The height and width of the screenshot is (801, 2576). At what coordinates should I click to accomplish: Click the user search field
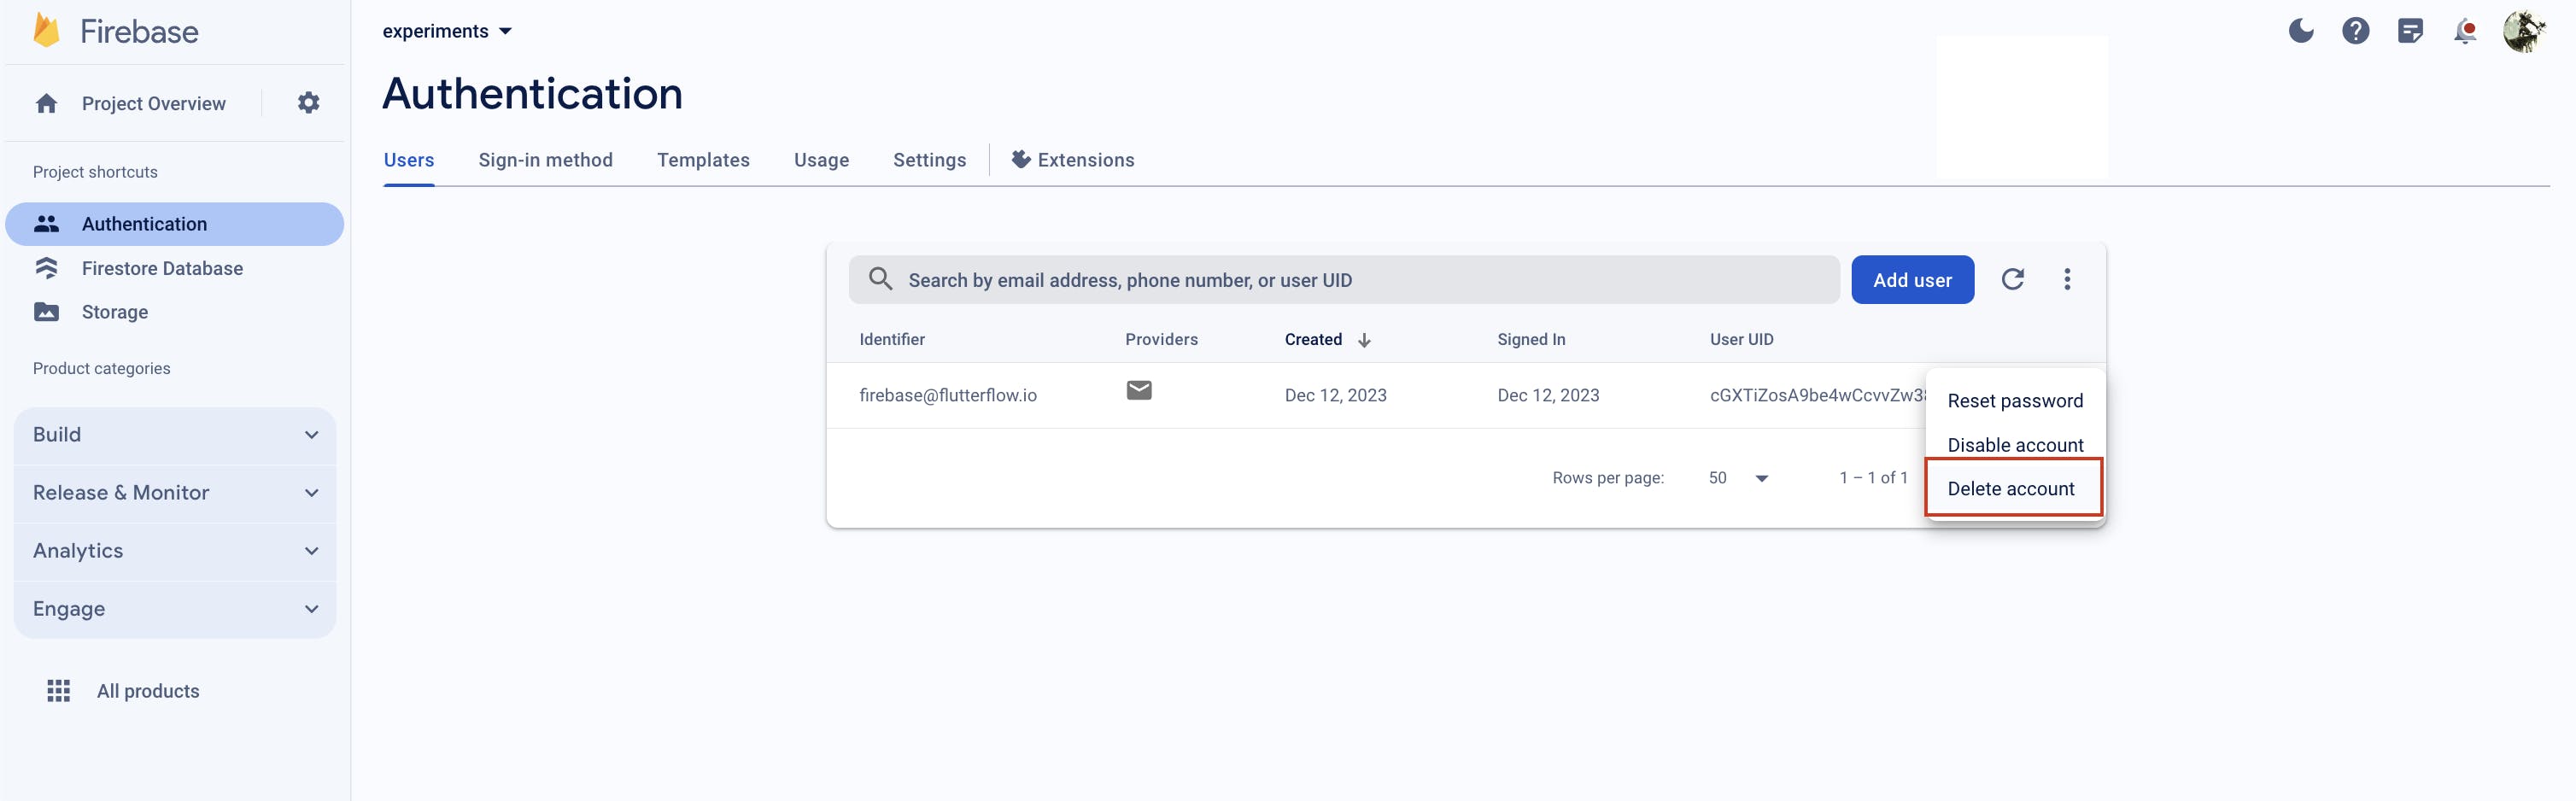point(1340,280)
